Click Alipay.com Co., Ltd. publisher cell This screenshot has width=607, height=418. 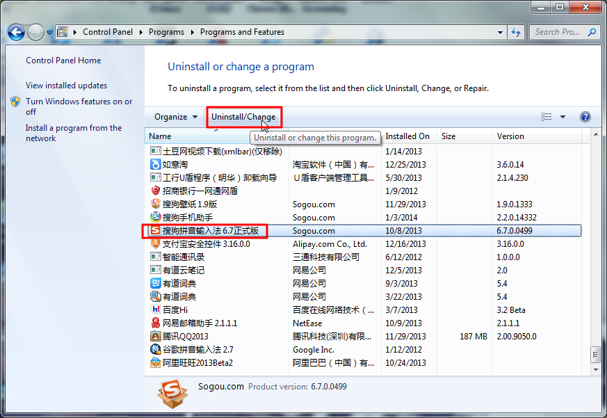click(330, 244)
